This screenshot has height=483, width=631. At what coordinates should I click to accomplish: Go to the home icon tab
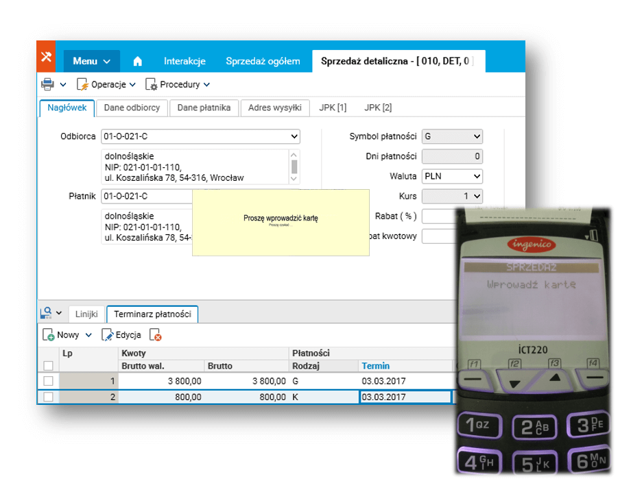tap(138, 61)
